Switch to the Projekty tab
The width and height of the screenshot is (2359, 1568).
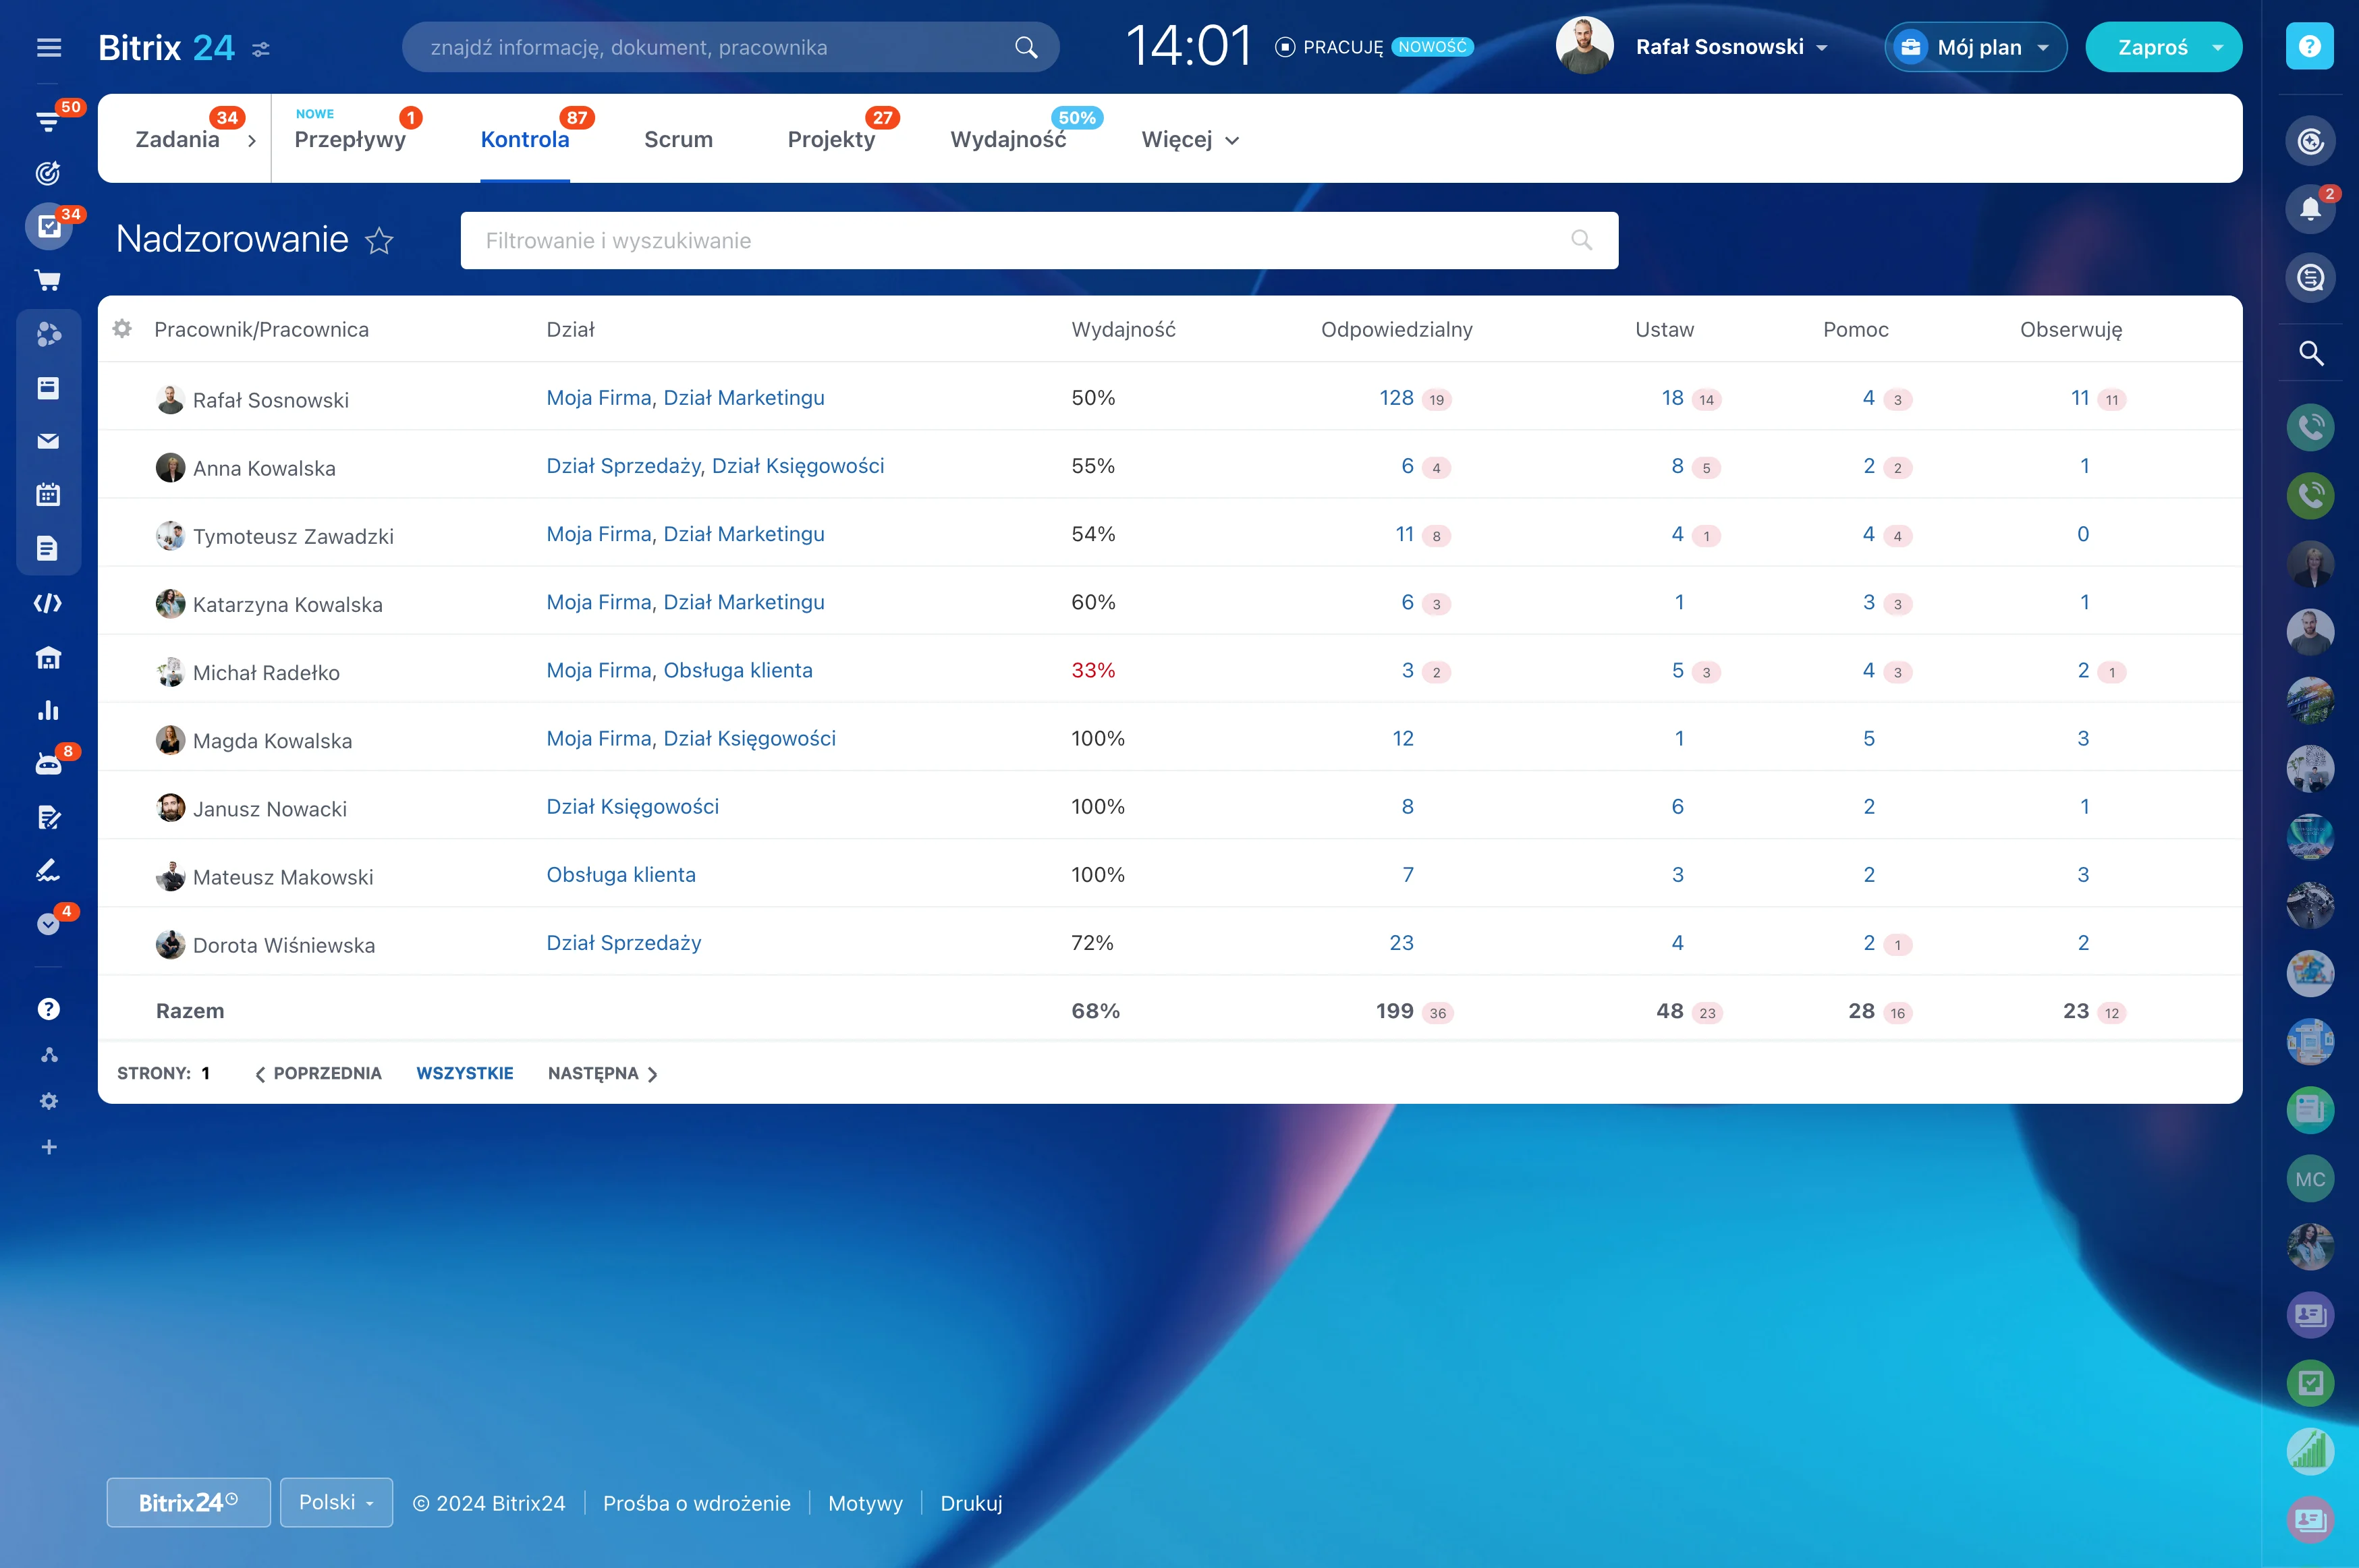(832, 140)
